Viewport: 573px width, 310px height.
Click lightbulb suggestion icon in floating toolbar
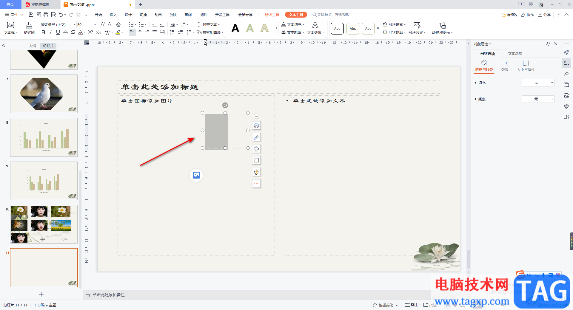pyautogui.click(x=256, y=172)
